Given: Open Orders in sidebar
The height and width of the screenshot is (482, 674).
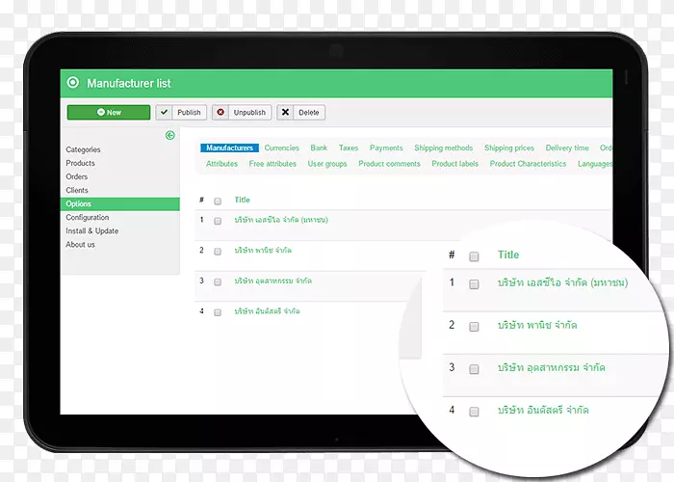Looking at the screenshot, I should coord(76,176).
